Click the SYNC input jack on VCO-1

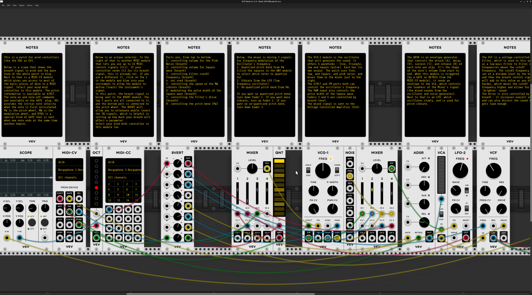[x=328, y=226]
